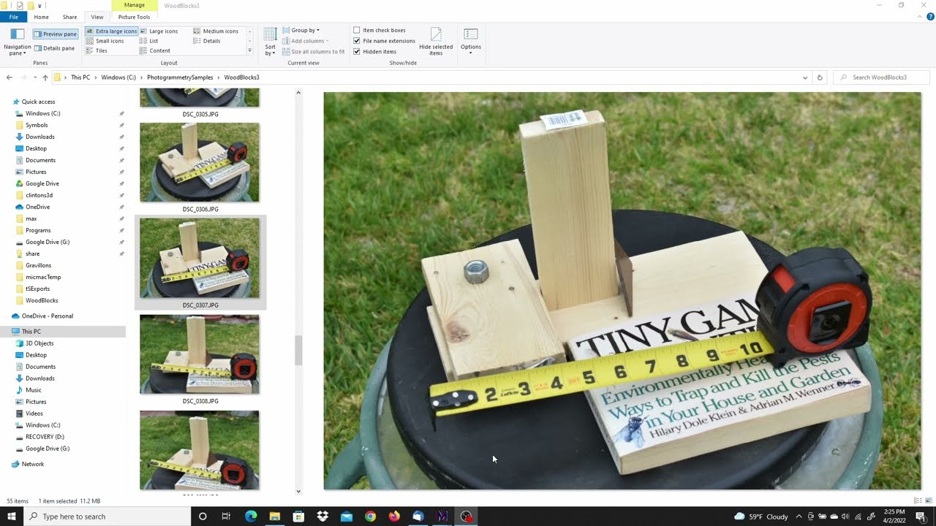Go up one folder level
This screenshot has height=526, width=936.
point(45,77)
